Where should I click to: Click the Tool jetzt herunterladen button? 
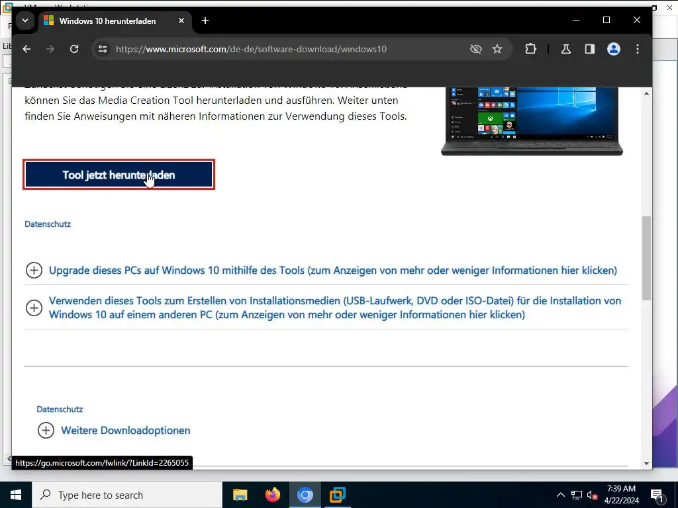coord(119,175)
